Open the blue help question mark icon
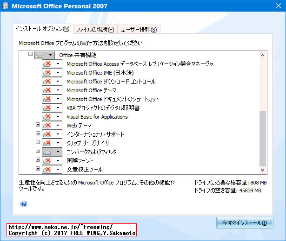286x241 pixels. pos(24,204)
